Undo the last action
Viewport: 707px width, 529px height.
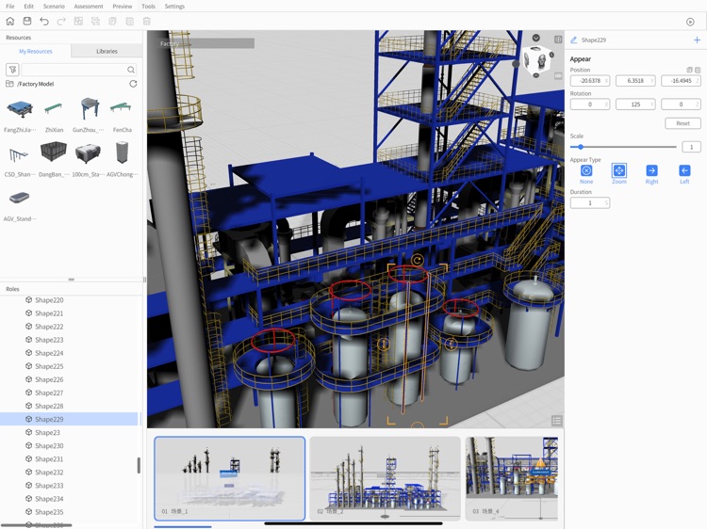[x=44, y=21]
